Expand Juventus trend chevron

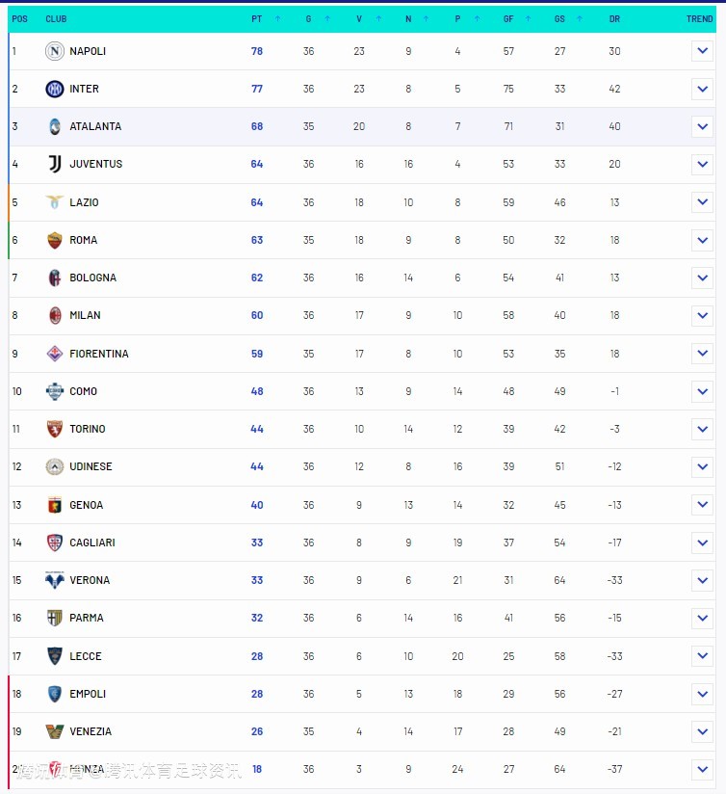coord(702,164)
